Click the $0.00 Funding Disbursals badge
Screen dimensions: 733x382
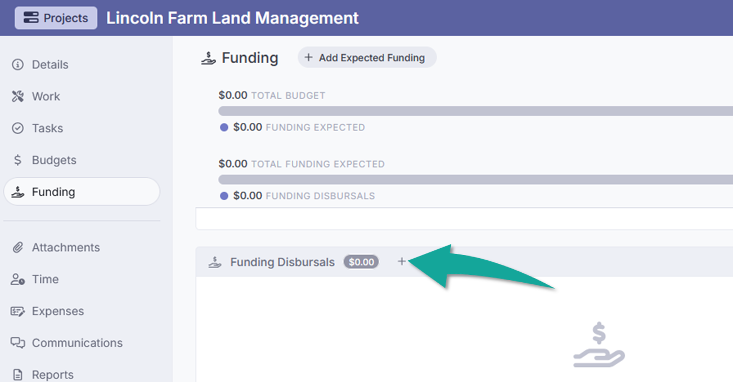tap(361, 262)
